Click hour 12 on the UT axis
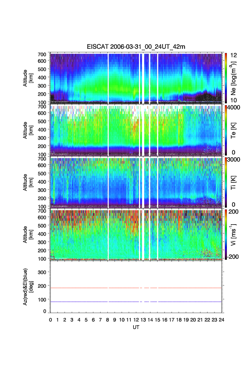 tap(136, 320)
